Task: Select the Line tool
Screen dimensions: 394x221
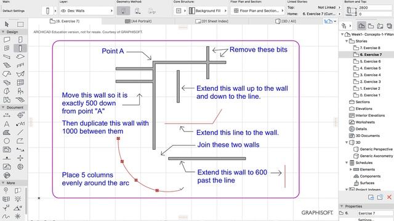Action: point(20,133)
